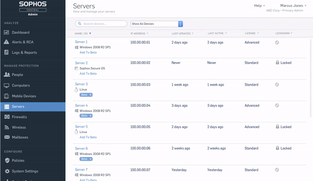
Task: Click Windows 2008 R2 SP1 under Server 4
Action: pyautogui.click(x=95, y=111)
